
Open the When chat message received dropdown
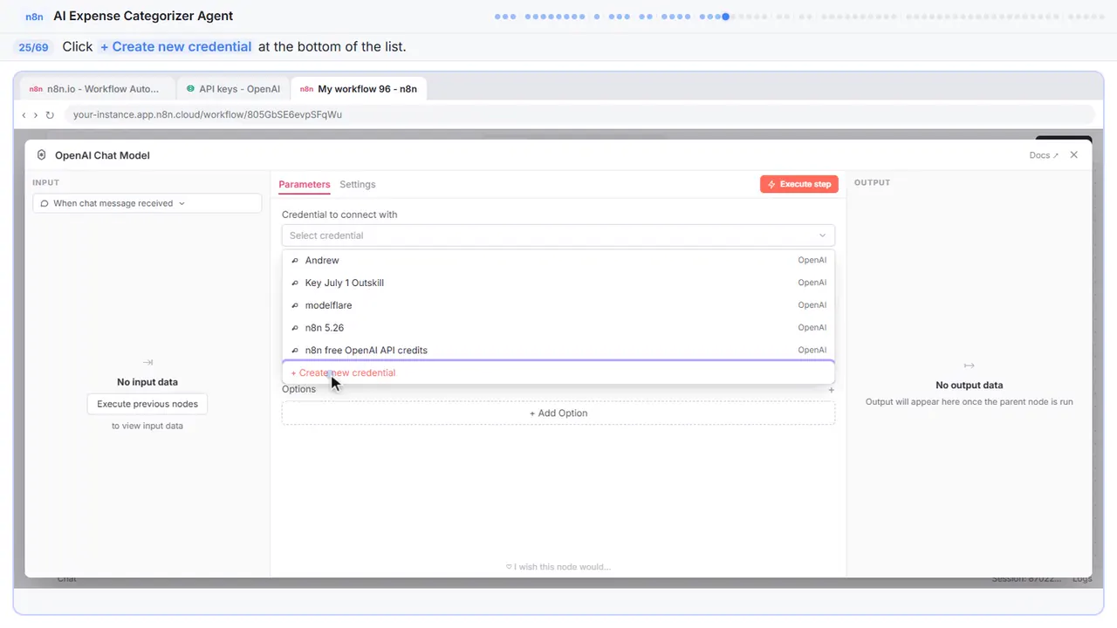coord(147,203)
